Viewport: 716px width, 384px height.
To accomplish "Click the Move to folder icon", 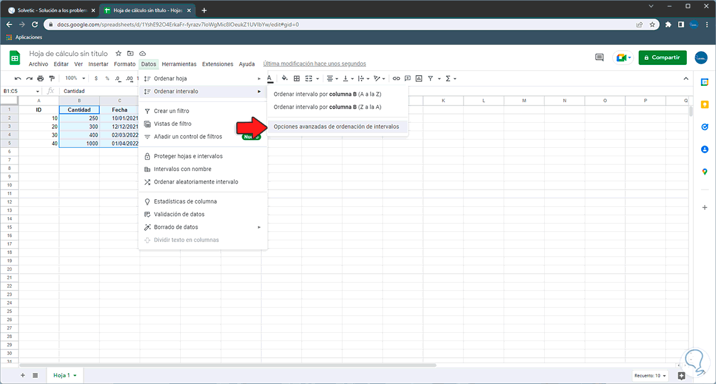I will [x=131, y=54].
